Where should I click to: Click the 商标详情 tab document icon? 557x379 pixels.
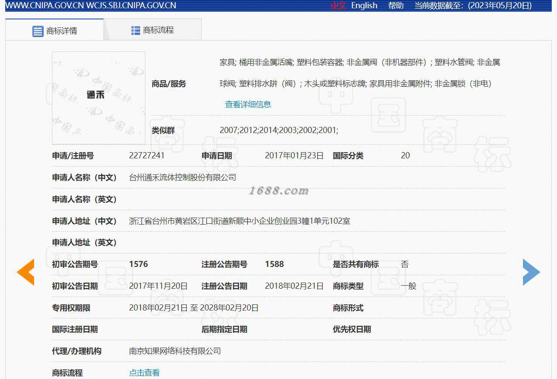tap(38, 31)
